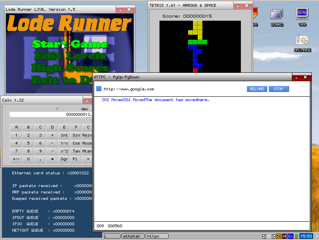This screenshot has width=319, height=240.
Task: Click the 4 key in Calc
Action: (x=16, y=143)
